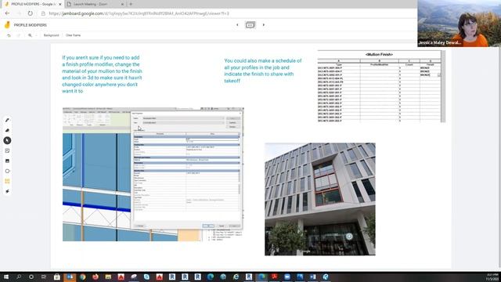Open Windows taskbar search

click(19, 277)
